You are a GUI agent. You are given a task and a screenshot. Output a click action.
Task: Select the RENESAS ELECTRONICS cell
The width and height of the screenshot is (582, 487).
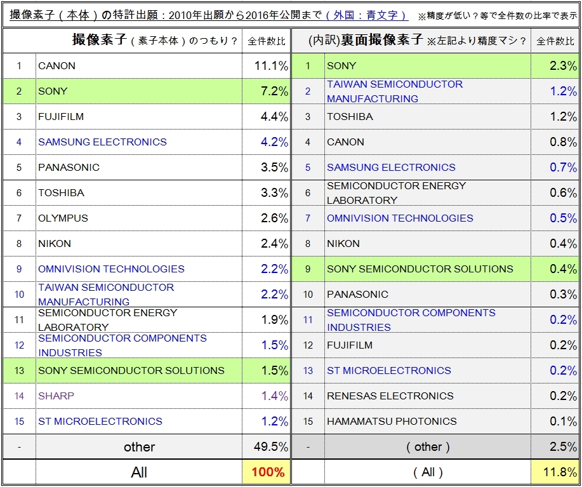click(390, 396)
